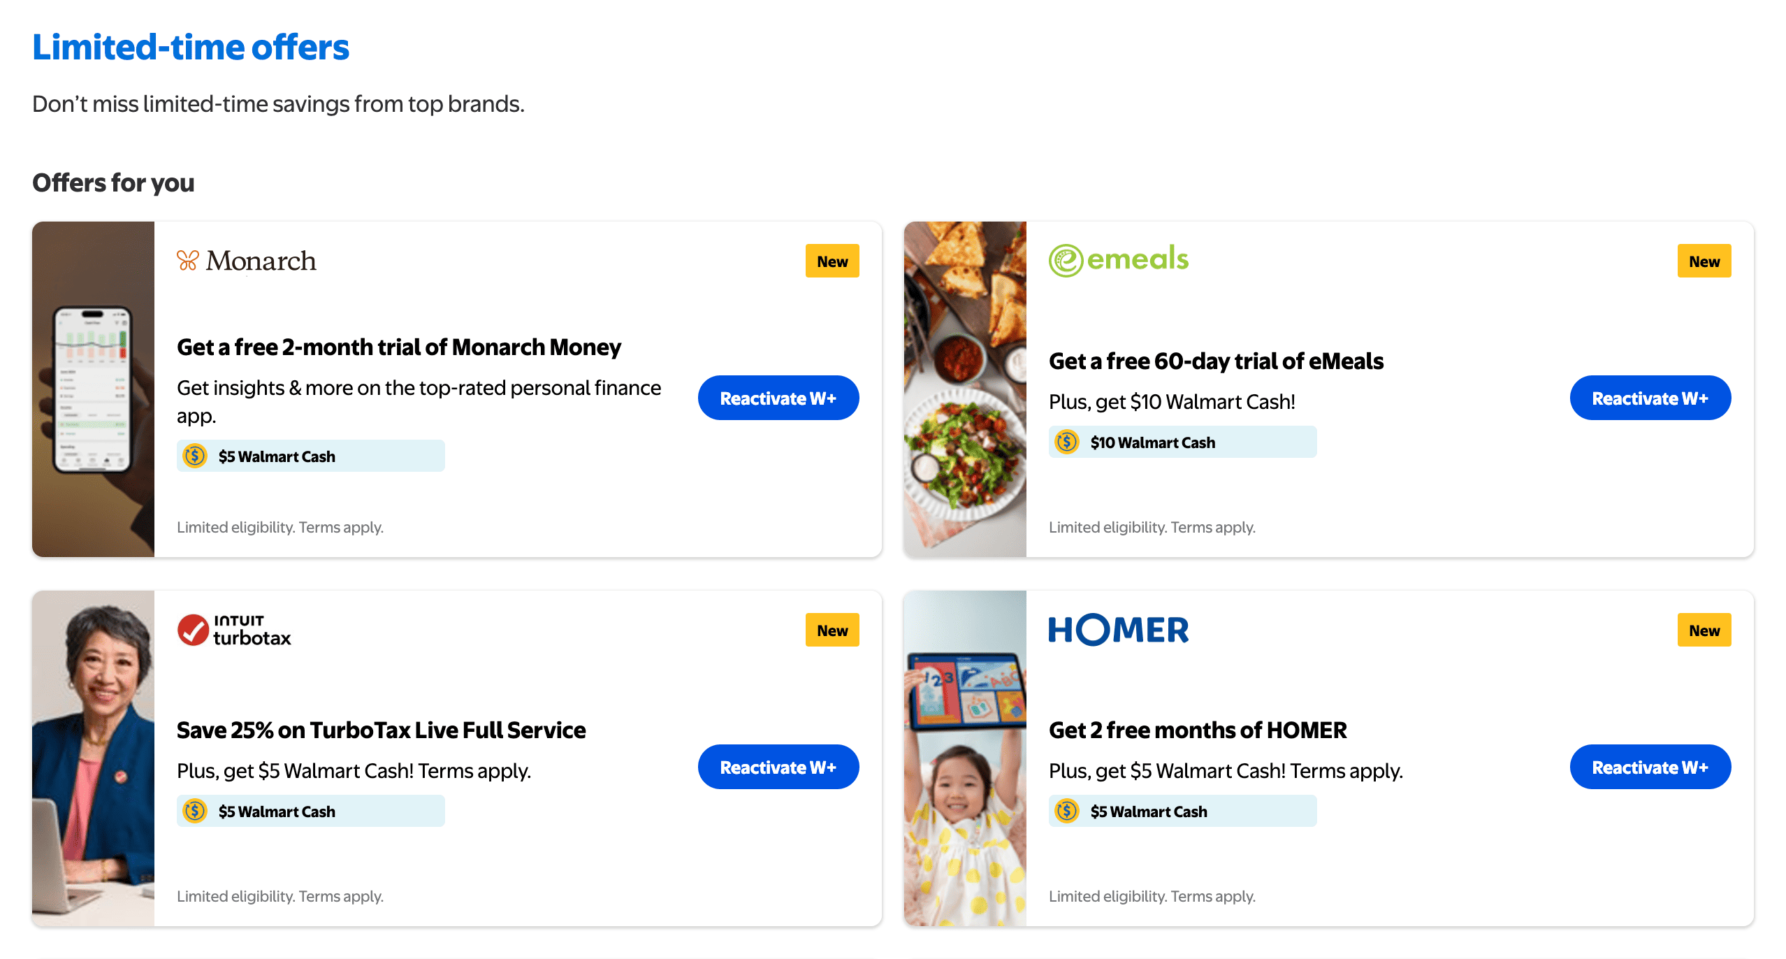Open the Monarch phone app thumbnail
Image resolution: width=1786 pixels, height=959 pixels.
(94, 389)
